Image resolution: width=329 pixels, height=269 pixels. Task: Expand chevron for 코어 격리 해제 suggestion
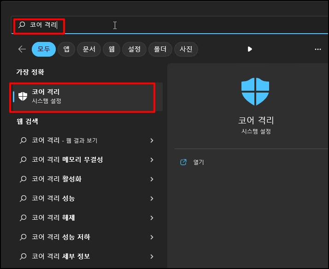(x=152, y=218)
